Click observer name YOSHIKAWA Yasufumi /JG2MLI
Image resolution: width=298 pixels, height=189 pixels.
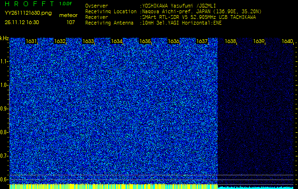click(179, 6)
